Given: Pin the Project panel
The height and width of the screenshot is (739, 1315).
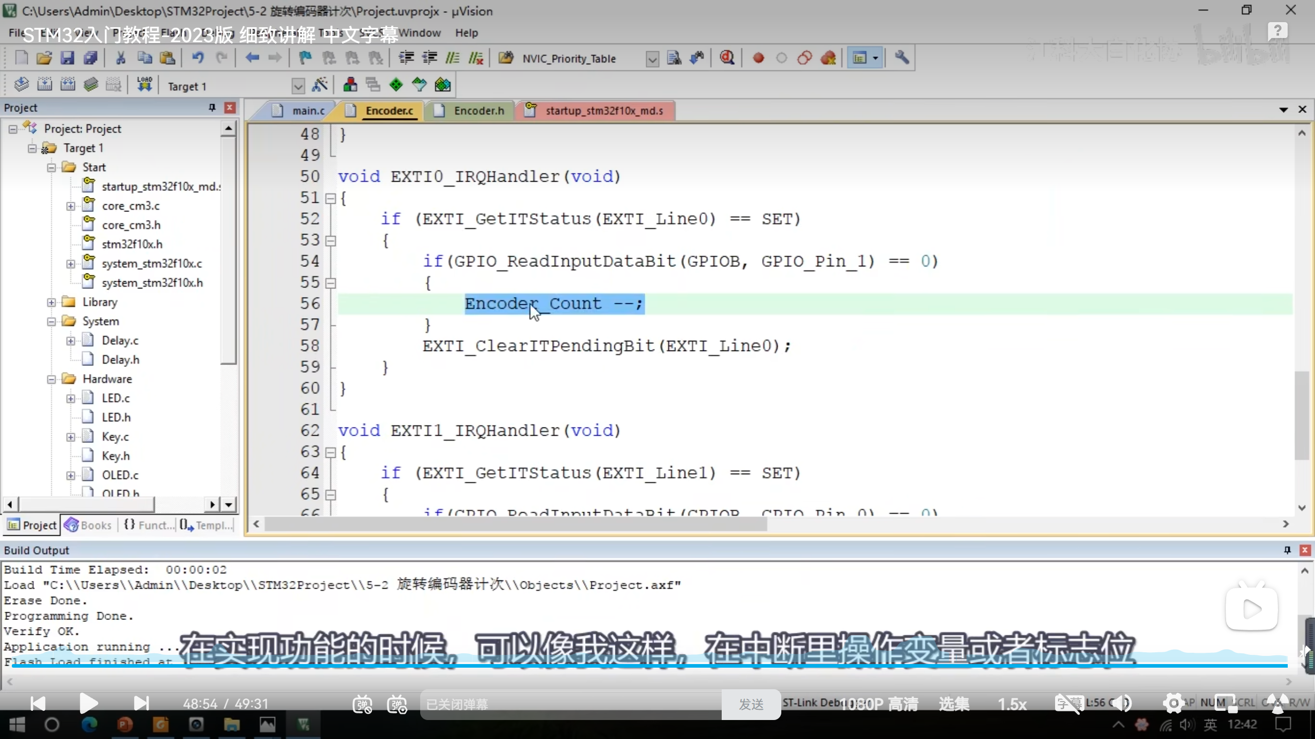Looking at the screenshot, I should [x=212, y=107].
